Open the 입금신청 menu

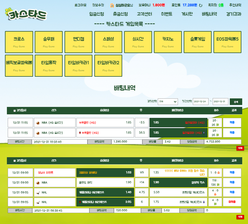[97, 14]
